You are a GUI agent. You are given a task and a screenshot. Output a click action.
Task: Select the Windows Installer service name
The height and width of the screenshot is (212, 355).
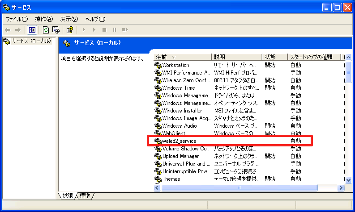[182, 111]
